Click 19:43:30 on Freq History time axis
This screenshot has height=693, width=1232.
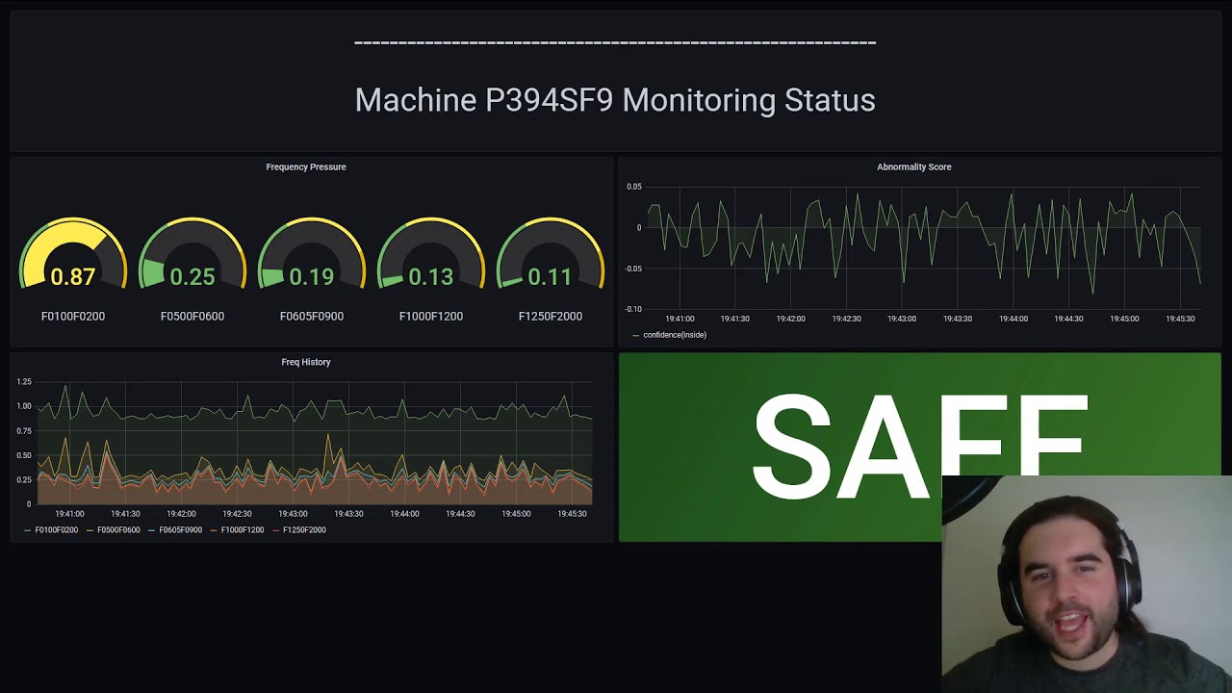tap(348, 514)
